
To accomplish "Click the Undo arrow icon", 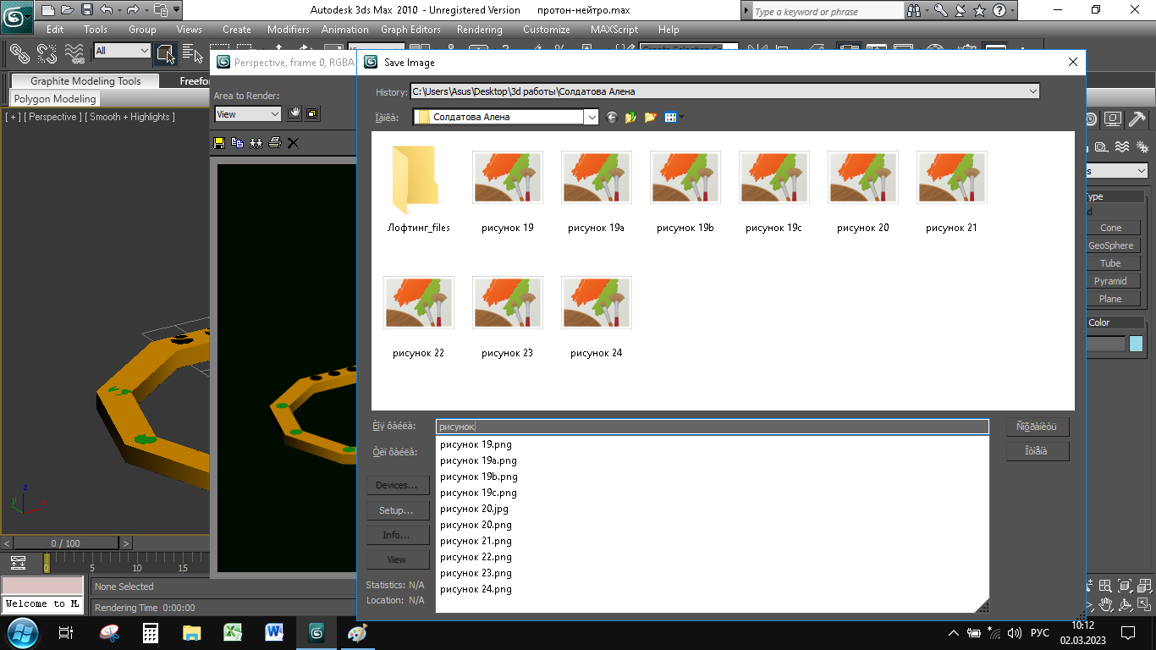I will click(106, 10).
